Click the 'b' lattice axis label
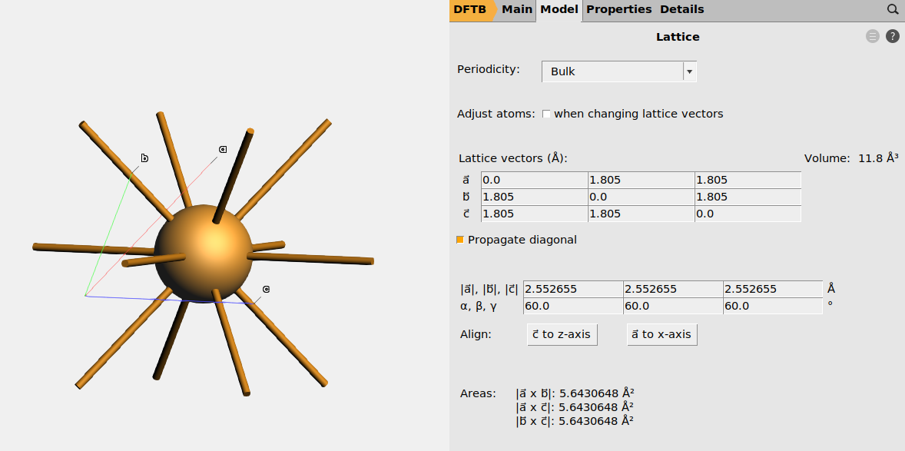 point(144,158)
